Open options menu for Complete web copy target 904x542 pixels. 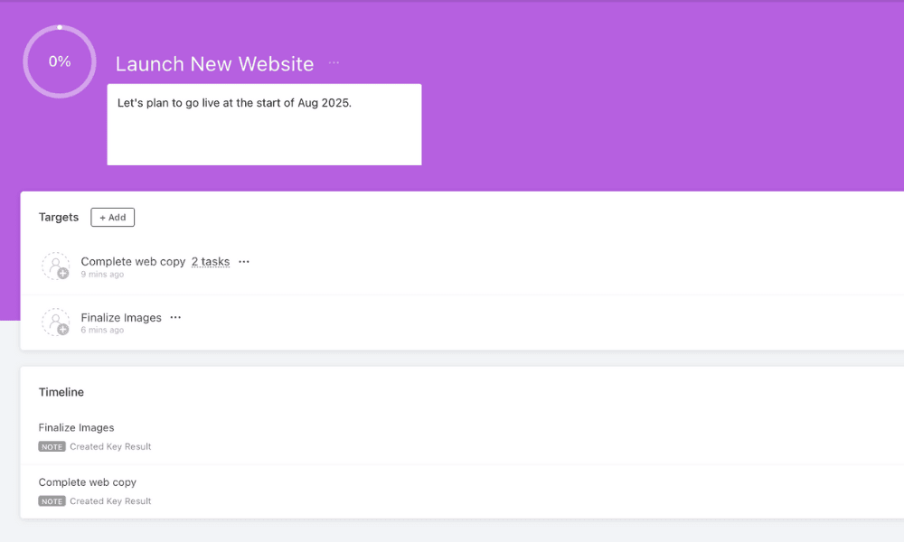(244, 262)
